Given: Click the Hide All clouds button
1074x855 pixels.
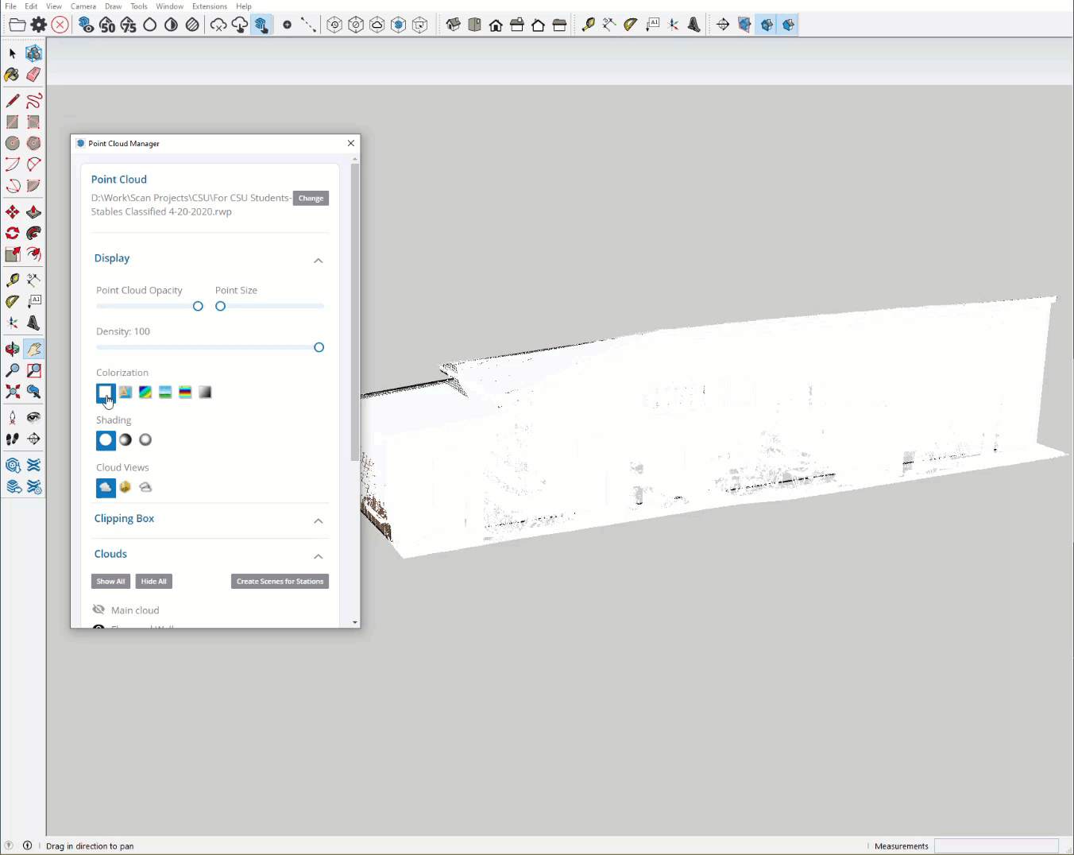Looking at the screenshot, I should point(153,582).
